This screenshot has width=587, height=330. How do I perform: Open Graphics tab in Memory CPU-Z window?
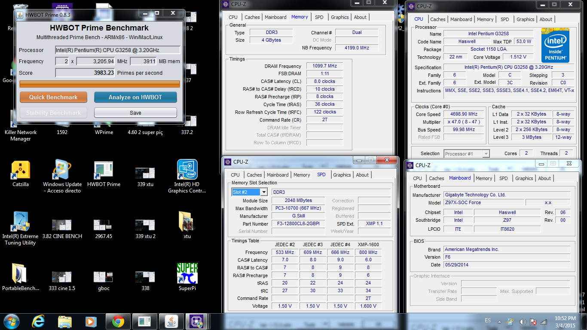pyautogui.click(x=339, y=17)
